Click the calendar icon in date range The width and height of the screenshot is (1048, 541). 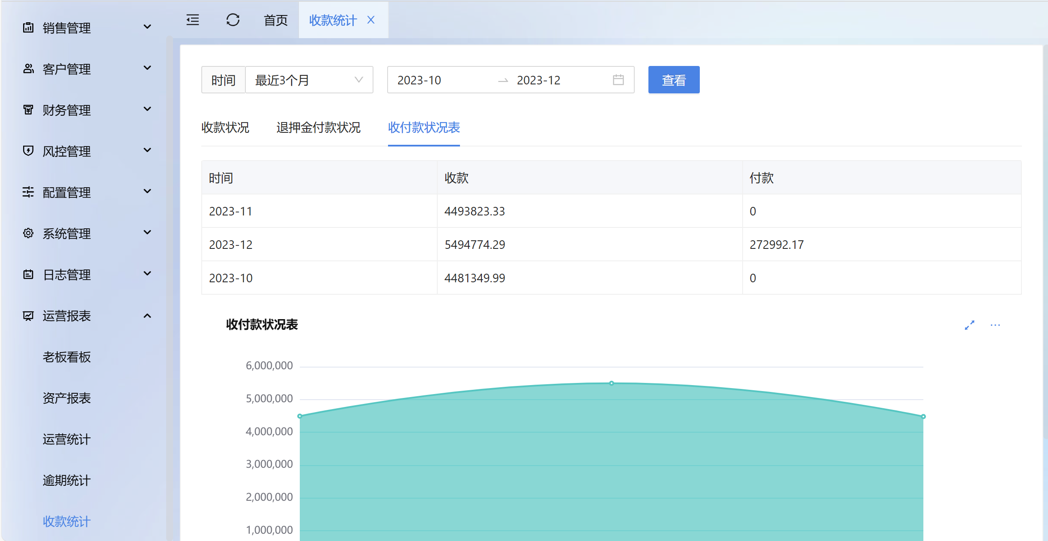click(618, 80)
